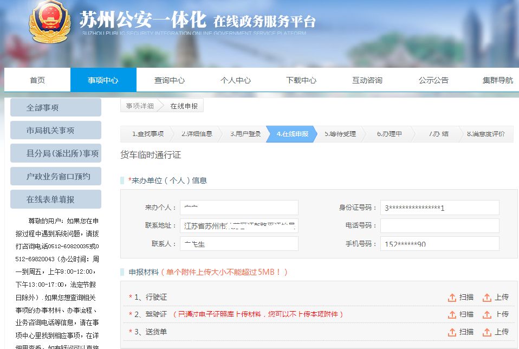Click the upload icon for 送货单
519x349 pixels.
[x=487, y=332]
